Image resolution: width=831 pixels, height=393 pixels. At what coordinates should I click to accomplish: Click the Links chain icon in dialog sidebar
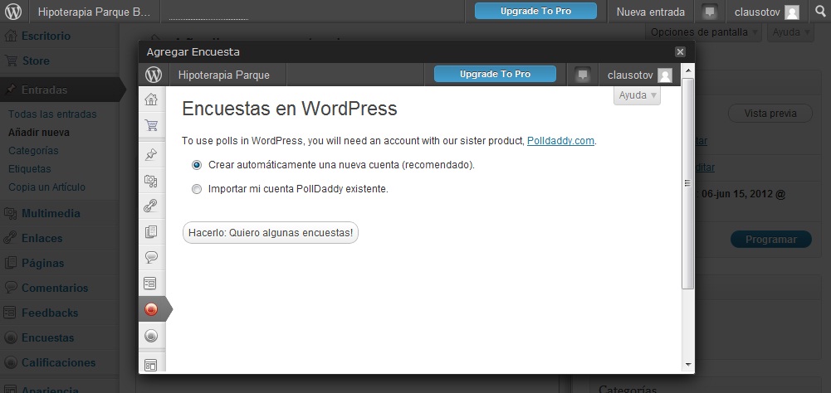[151, 206]
